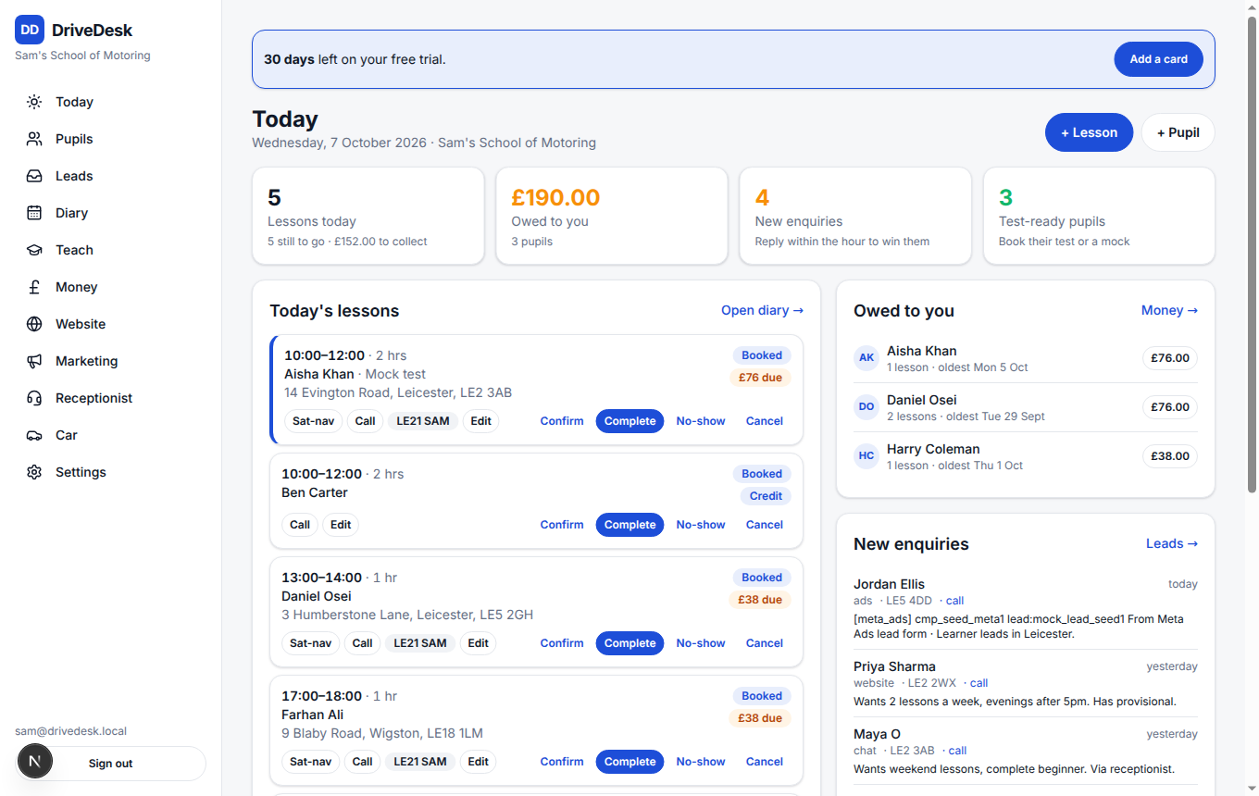1259x796 pixels.
Task: Click the £76 due badge on Aisha's lesson
Action: 760,378
